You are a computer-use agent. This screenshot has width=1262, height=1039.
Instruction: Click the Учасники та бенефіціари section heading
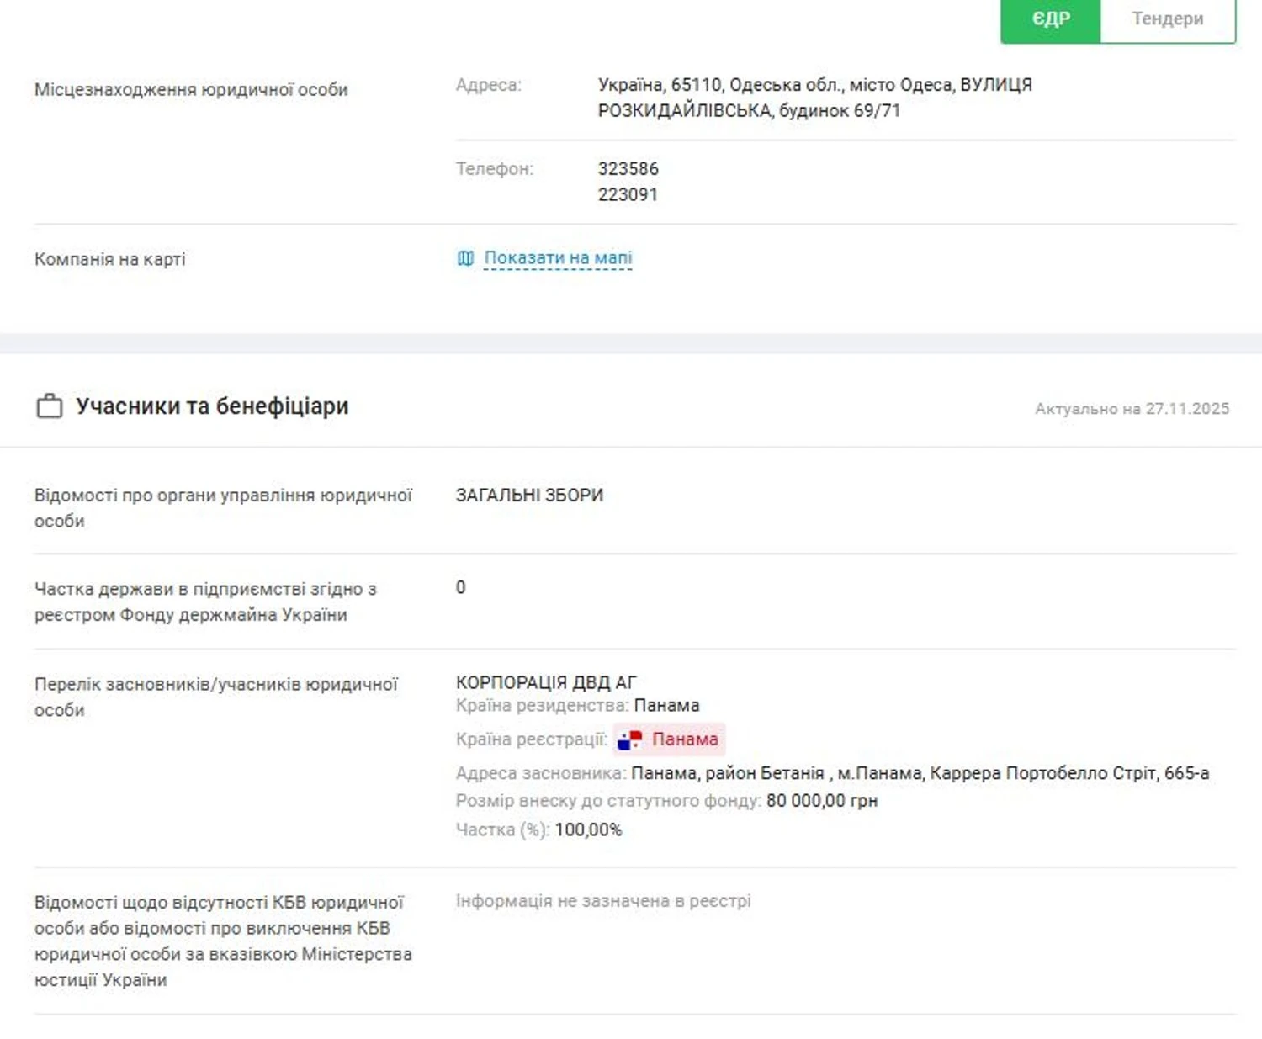212,406
